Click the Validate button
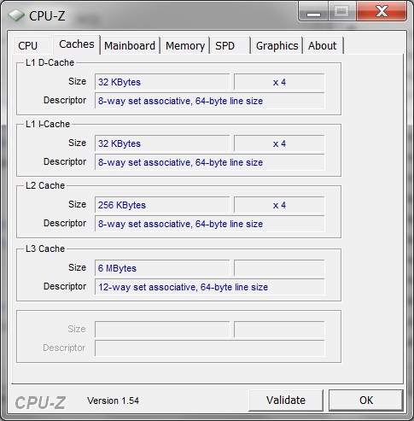 coord(286,401)
